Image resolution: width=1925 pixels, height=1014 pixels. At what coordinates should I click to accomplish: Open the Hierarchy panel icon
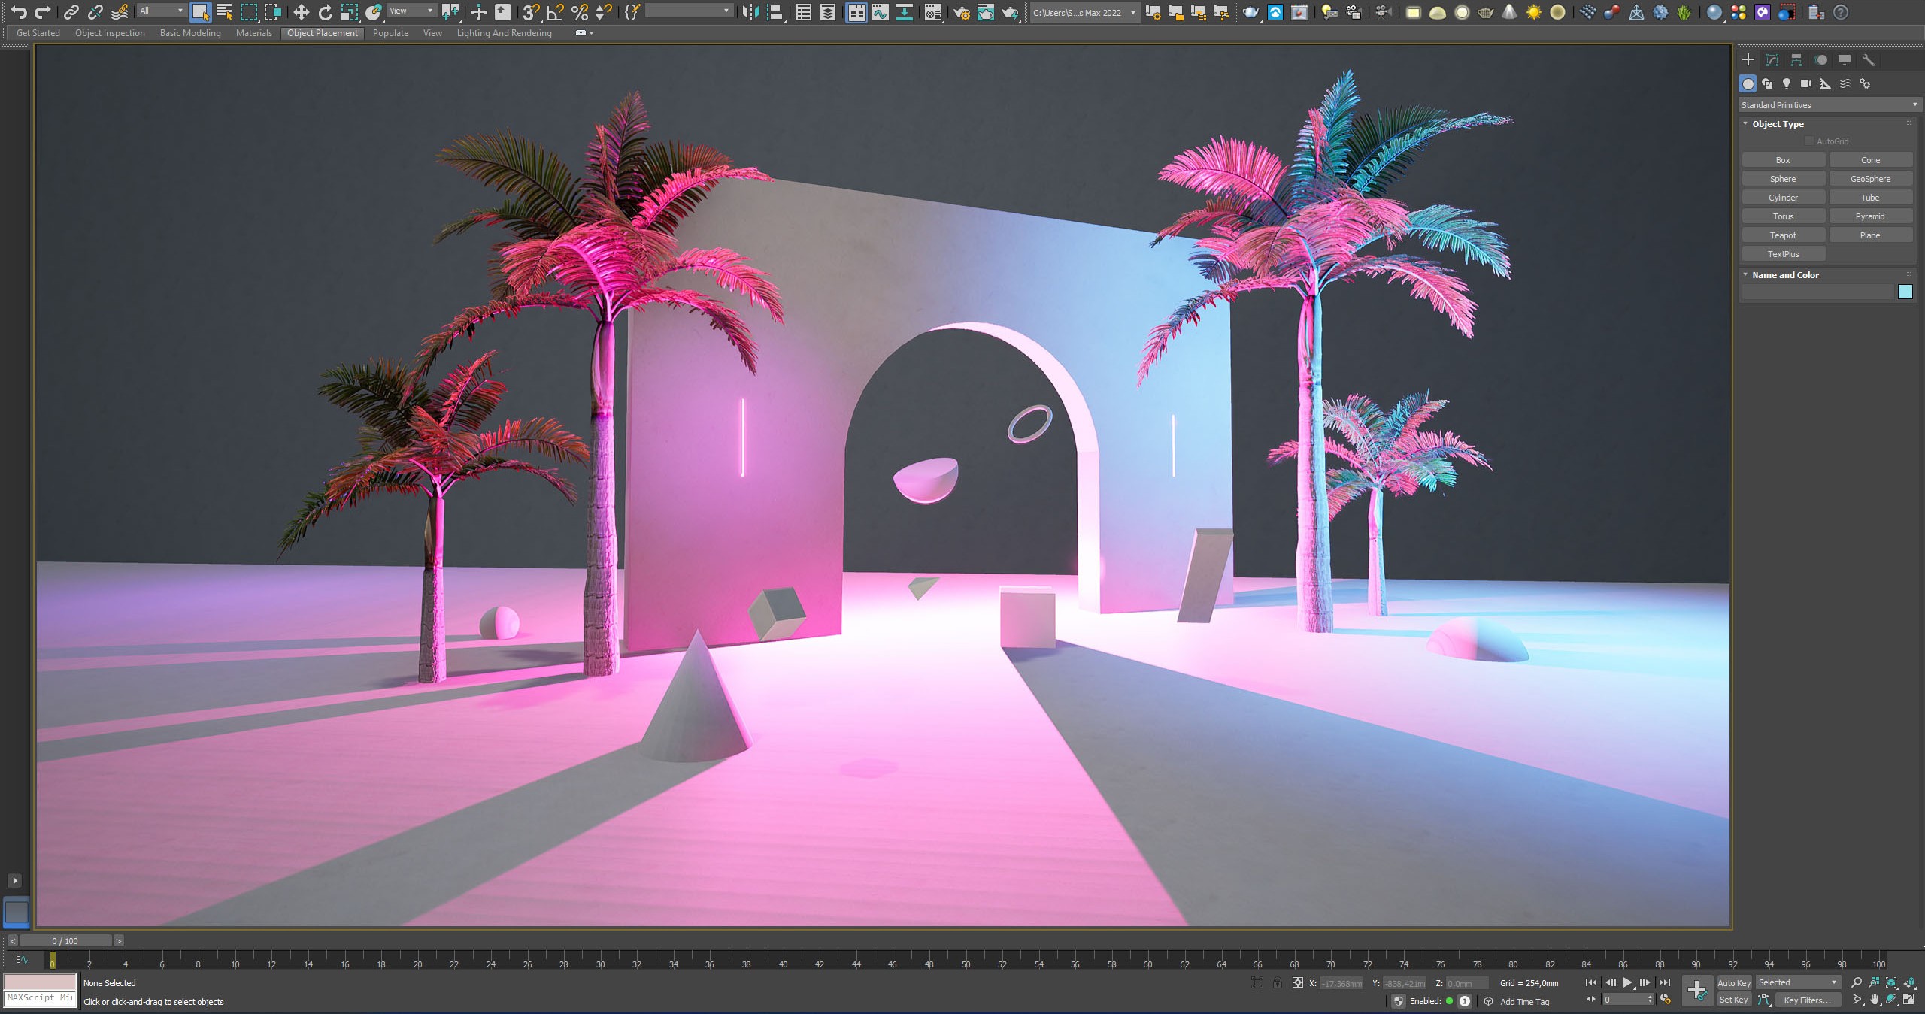point(1796,60)
